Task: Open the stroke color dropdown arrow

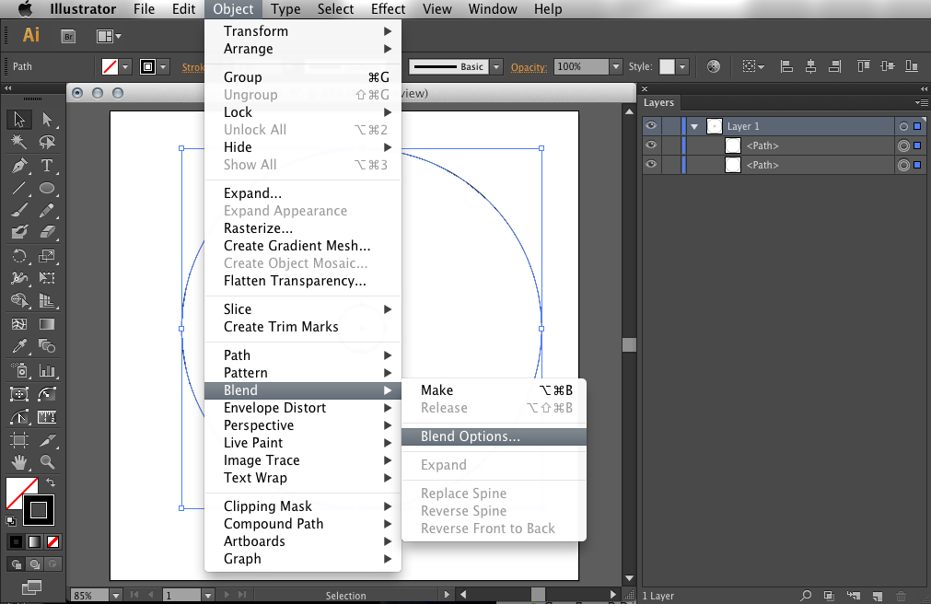Action: [163, 67]
